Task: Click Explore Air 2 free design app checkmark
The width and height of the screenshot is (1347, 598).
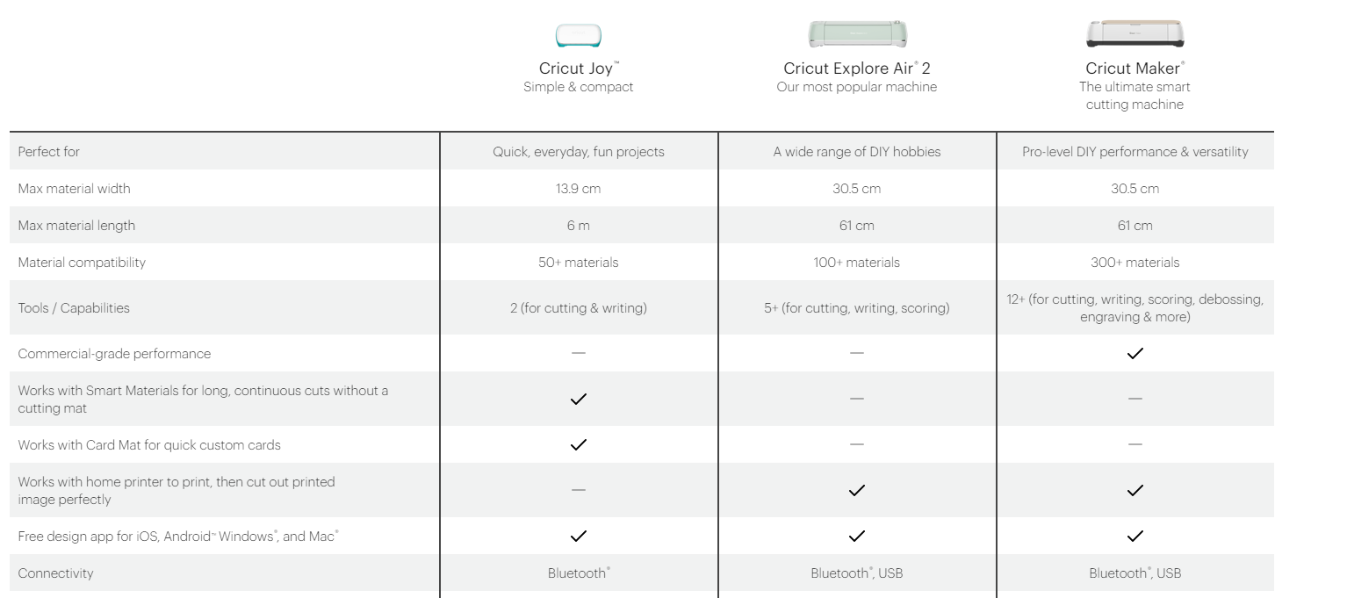Action: [x=857, y=536]
